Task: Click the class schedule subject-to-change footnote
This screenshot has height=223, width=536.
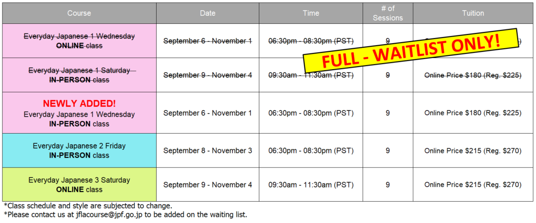Action: (x=88, y=206)
